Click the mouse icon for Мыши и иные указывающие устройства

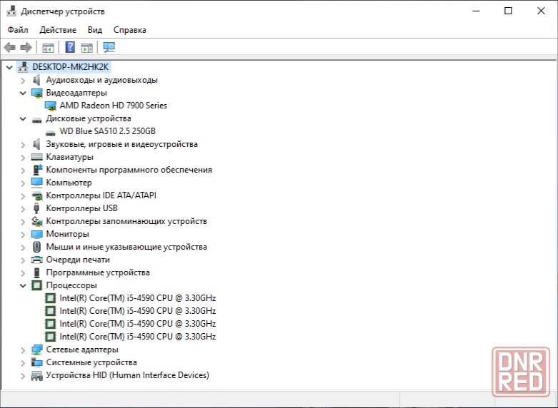click(x=36, y=247)
